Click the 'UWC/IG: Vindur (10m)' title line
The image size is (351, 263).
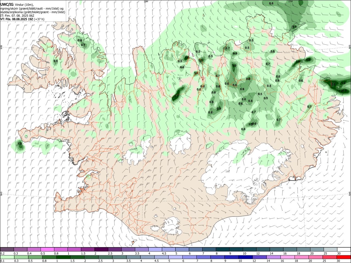[17, 4]
